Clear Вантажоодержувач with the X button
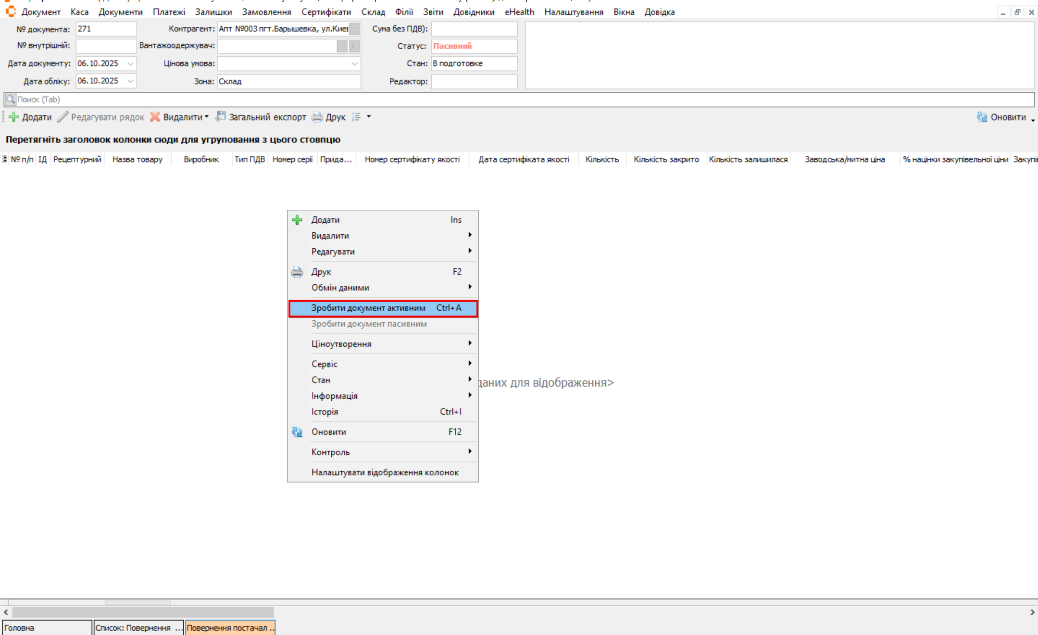Image resolution: width=1038 pixels, height=635 pixels. (x=354, y=46)
